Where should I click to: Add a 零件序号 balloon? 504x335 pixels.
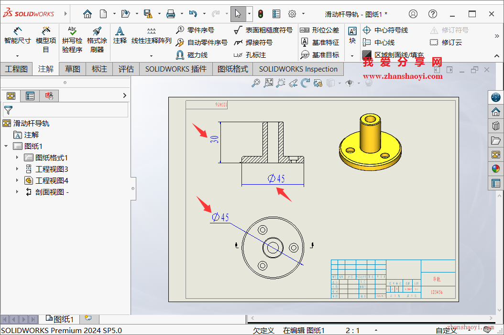(195, 30)
